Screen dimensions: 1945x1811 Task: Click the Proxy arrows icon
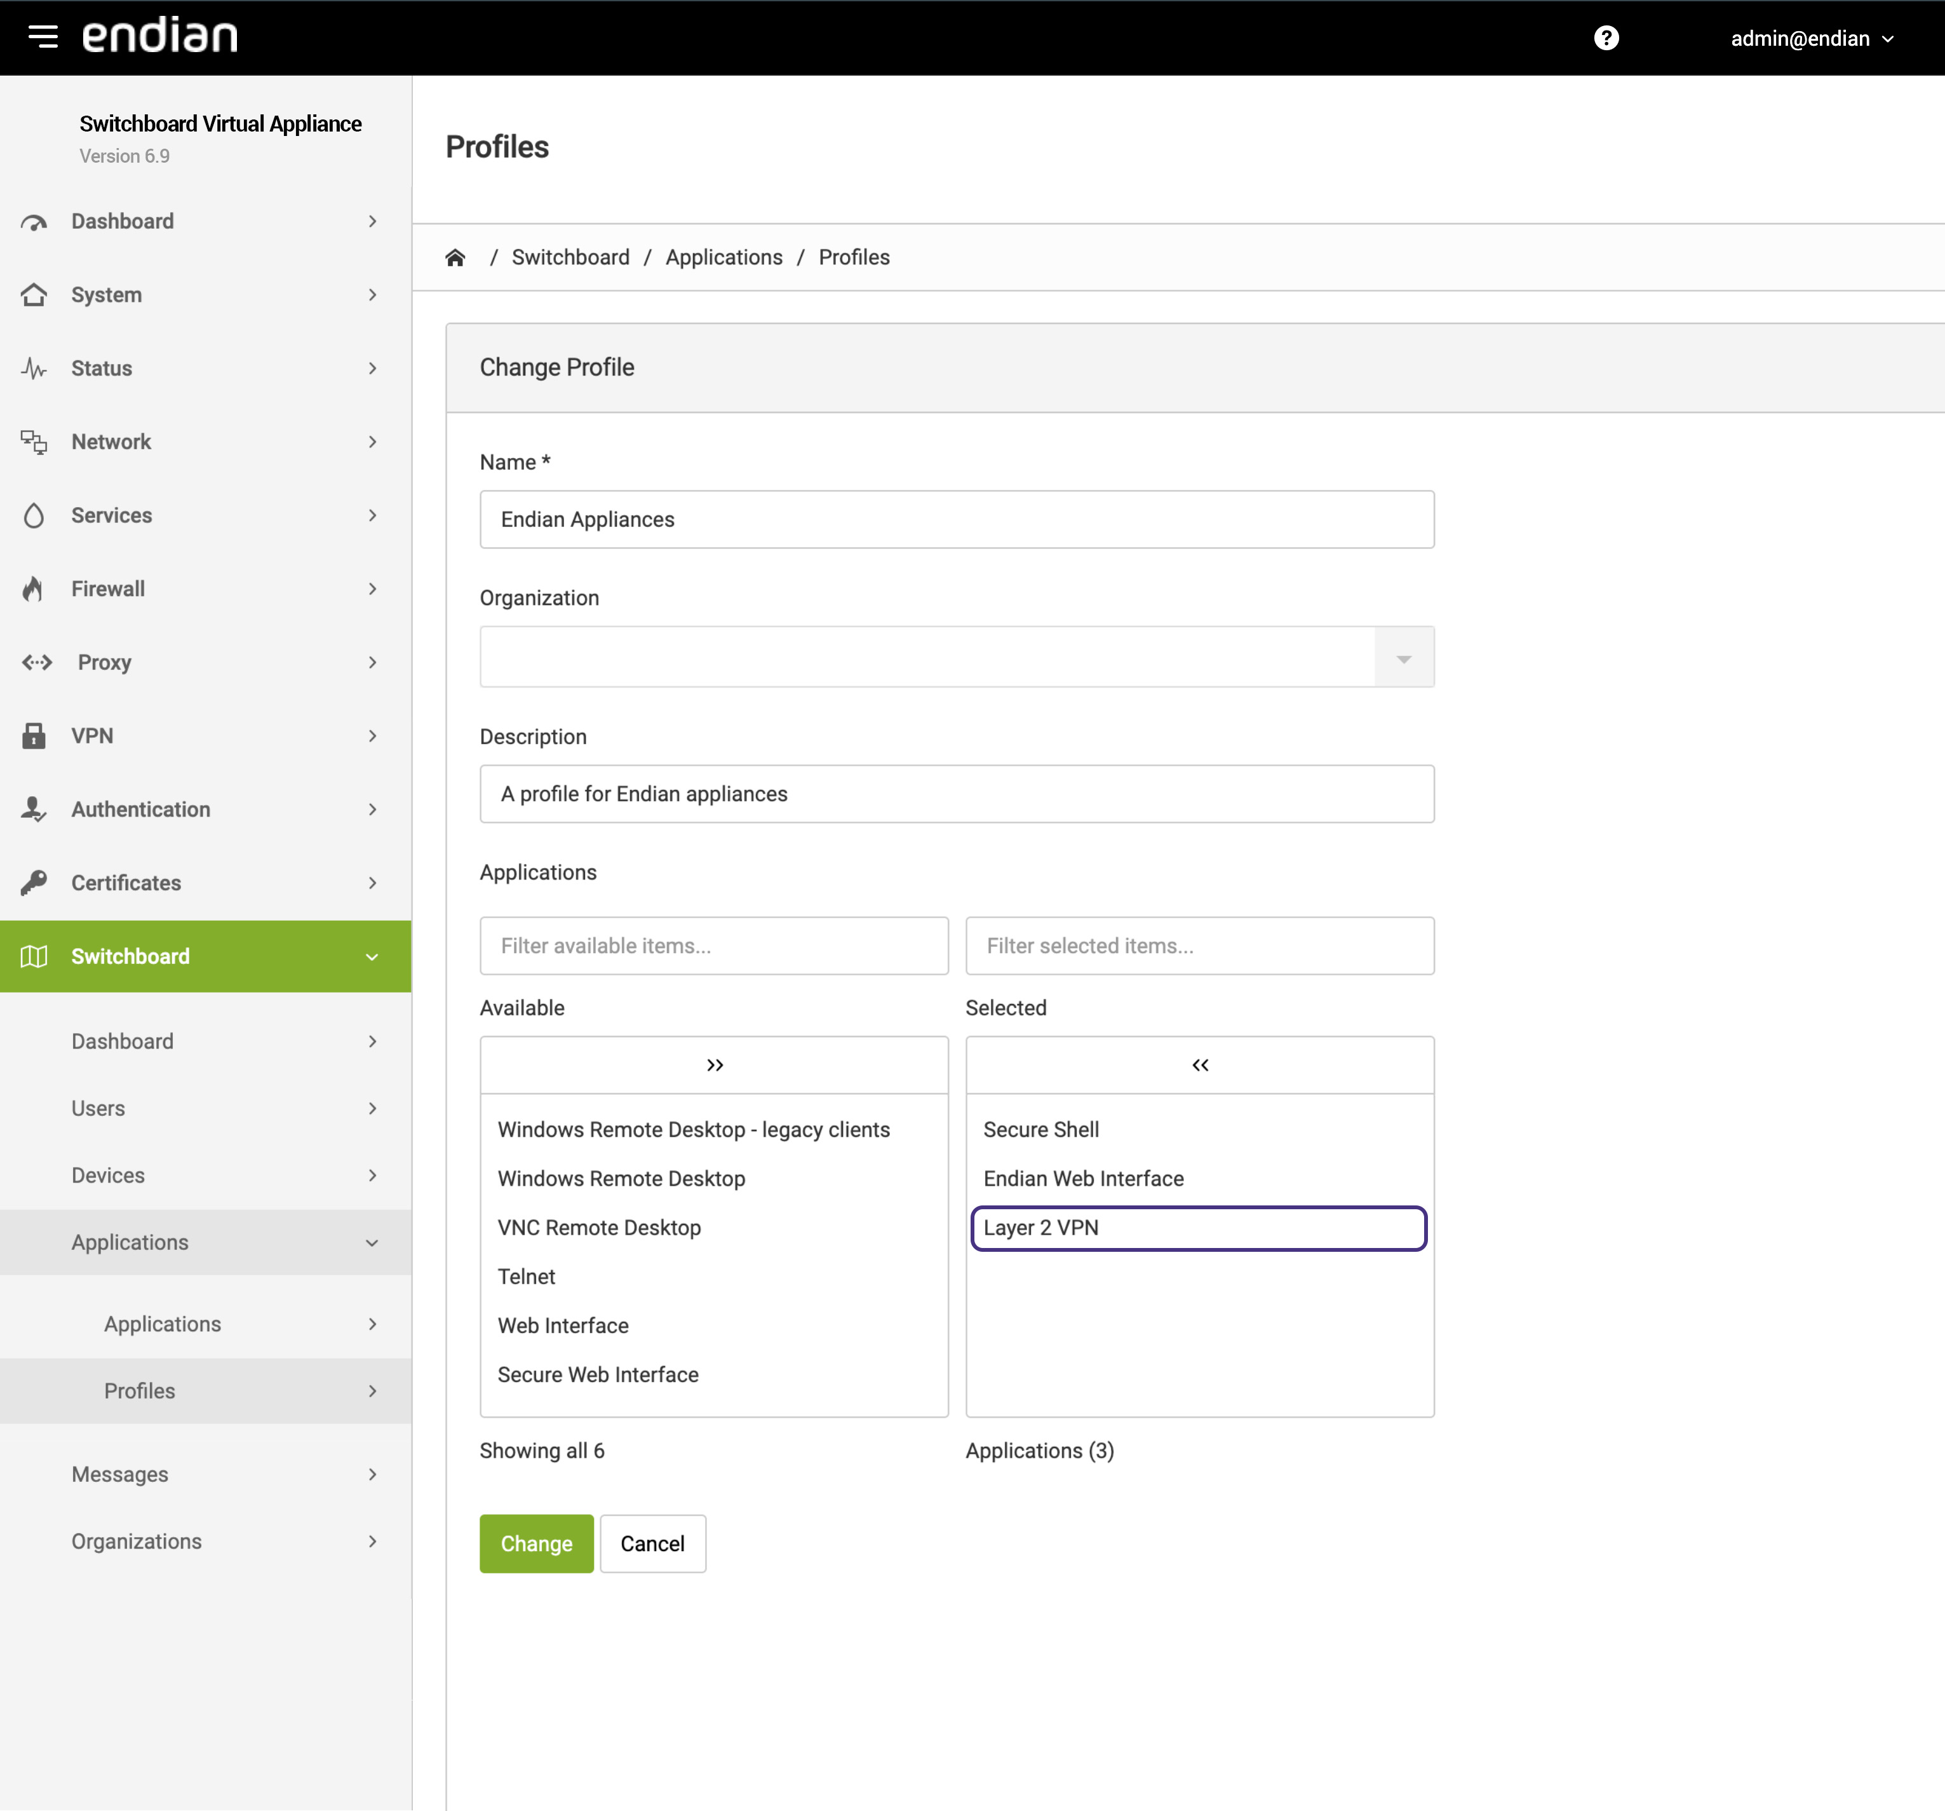tap(37, 661)
